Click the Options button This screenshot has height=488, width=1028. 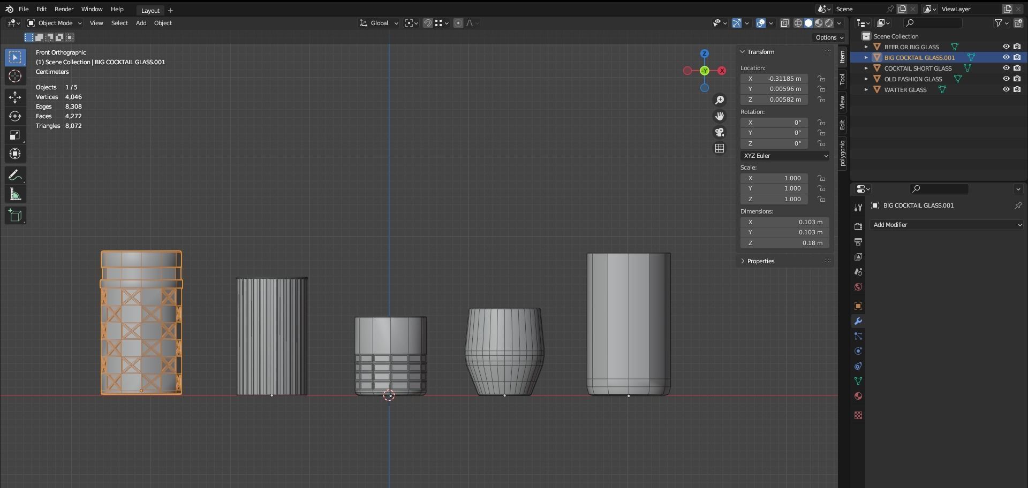(829, 37)
